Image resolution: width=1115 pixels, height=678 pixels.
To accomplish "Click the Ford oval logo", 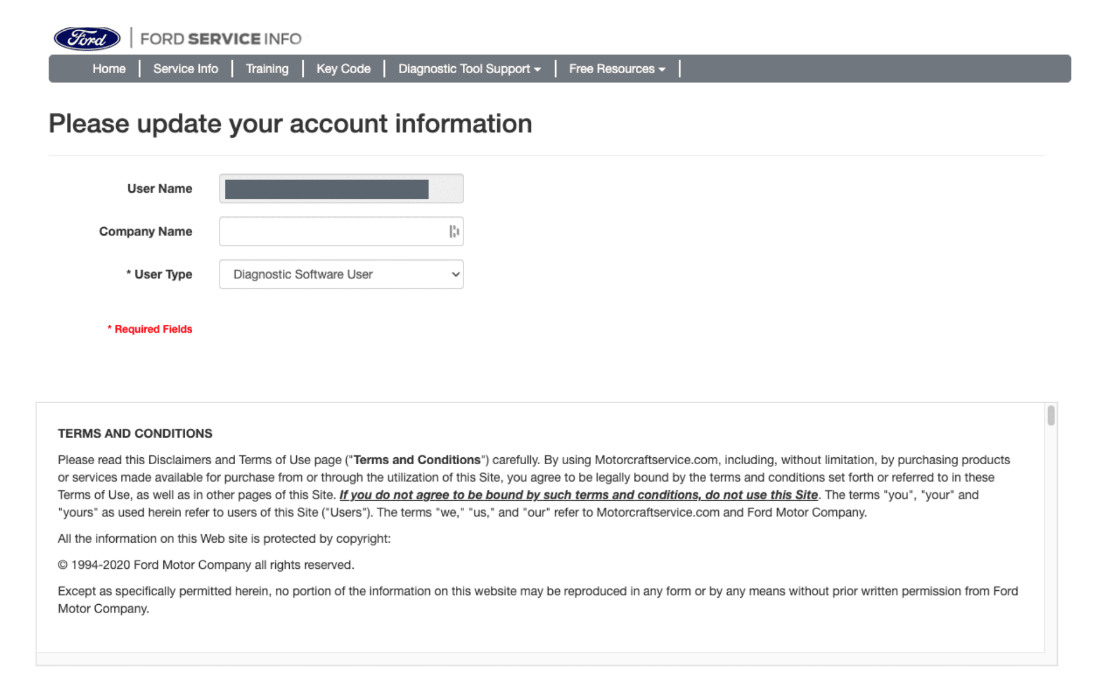I will tap(86, 38).
